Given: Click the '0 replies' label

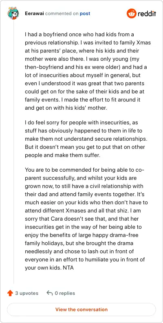Looking at the screenshot, I should point(65,293).
